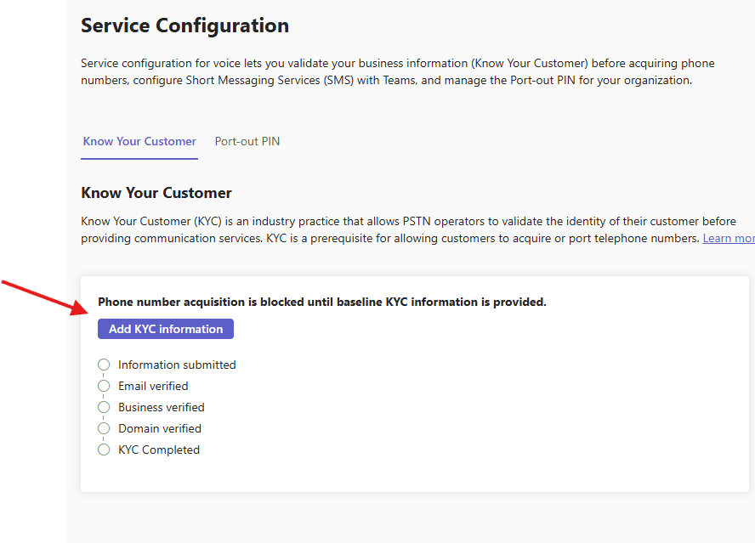Select the KYC Completed label text
Image resolution: width=755 pixels, height=543 pixels.
[159, 450]
